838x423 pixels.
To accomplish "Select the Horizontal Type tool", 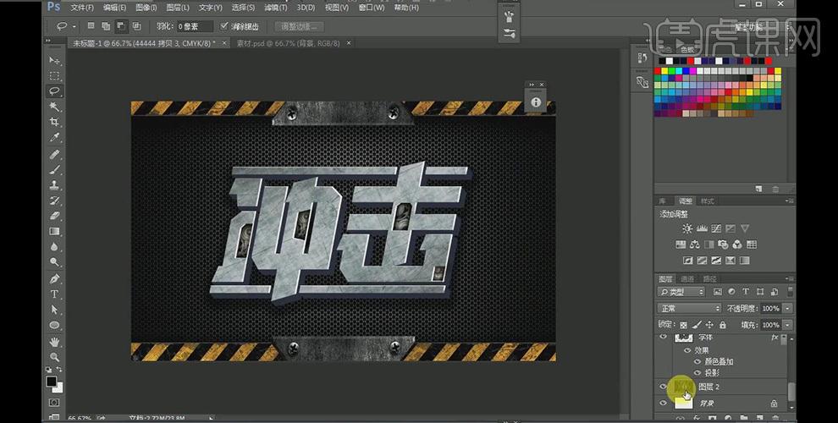I will [54, 294].
